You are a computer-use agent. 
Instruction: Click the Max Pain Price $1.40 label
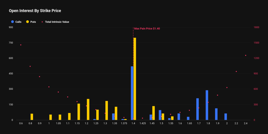147,28
